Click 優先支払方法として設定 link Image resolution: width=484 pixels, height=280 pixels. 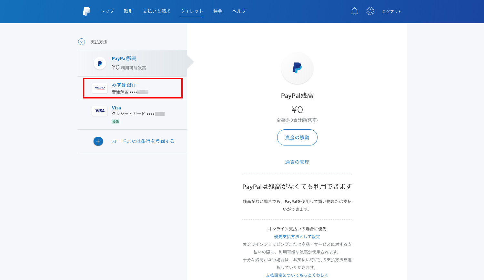tap(297, 237)
